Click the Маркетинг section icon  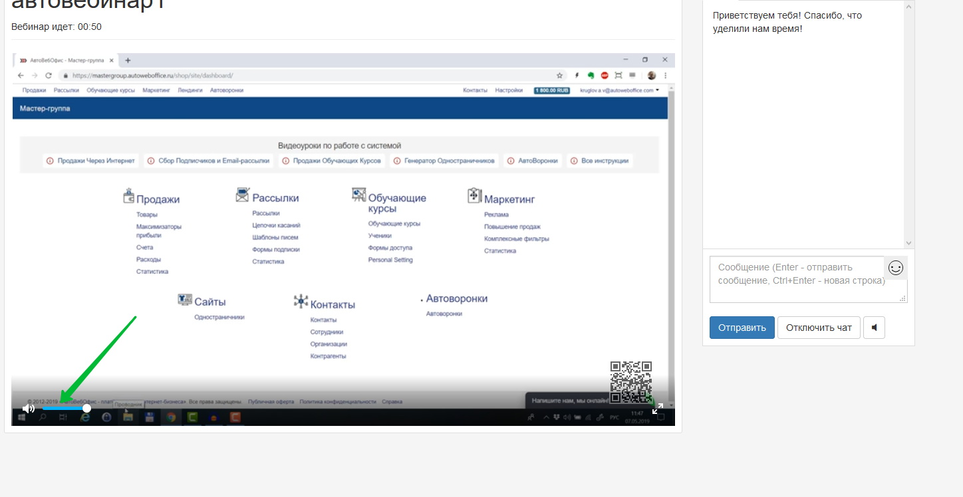474,195
